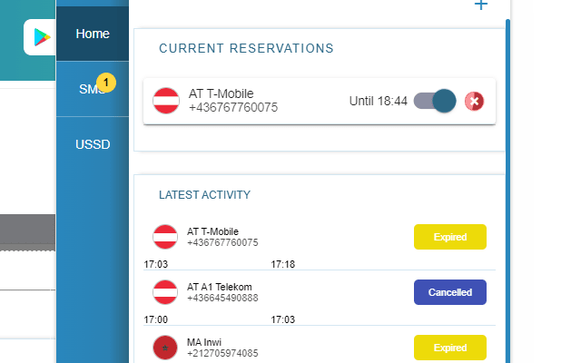
Task: Click the Cancelled badge for AT A1 Telekom
Action: click(x=449, y=292)
